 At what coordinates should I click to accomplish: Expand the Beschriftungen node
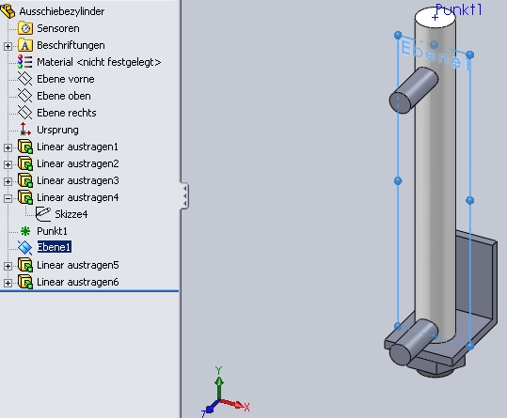click(8, 46)
